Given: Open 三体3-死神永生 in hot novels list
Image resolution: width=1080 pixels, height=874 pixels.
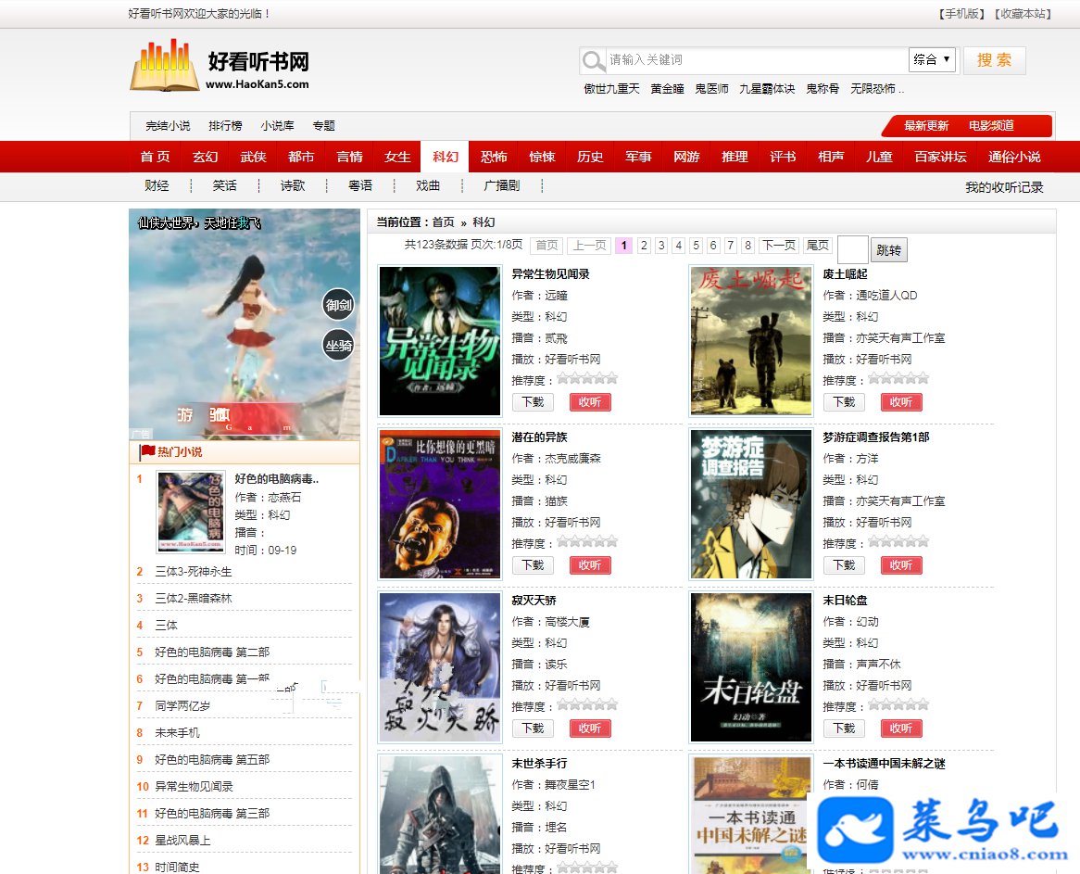Looking at the screenshot, I should tap(194, 572).
